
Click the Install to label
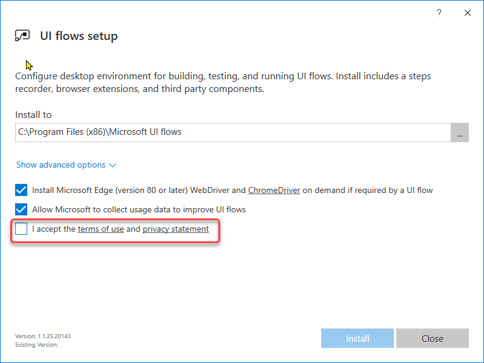(33, 115)
